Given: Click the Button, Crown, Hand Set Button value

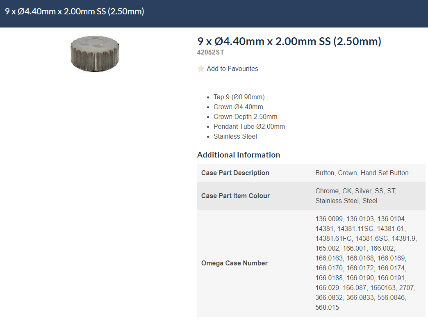Looking at the screenshot, I should pyautogui.click(x=362, y=173).
